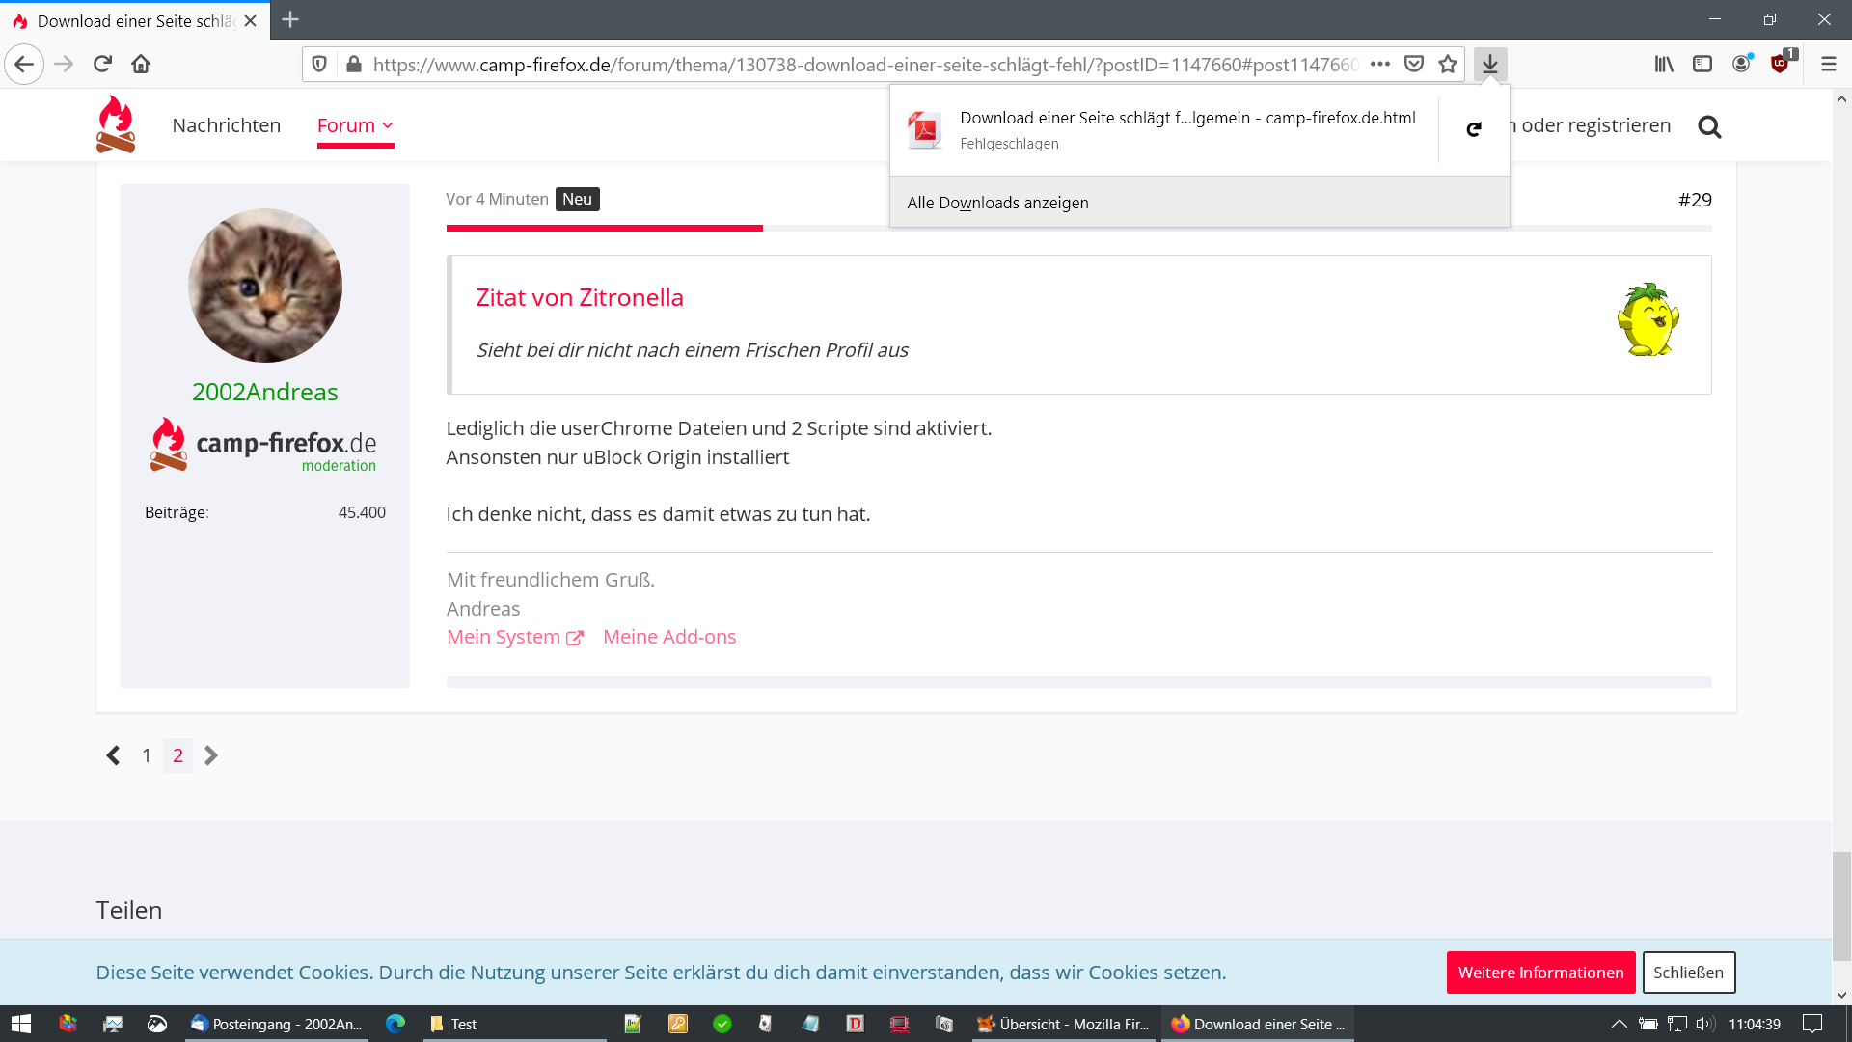Click Weitere Informationen cookie button

tap(1540, 973)
